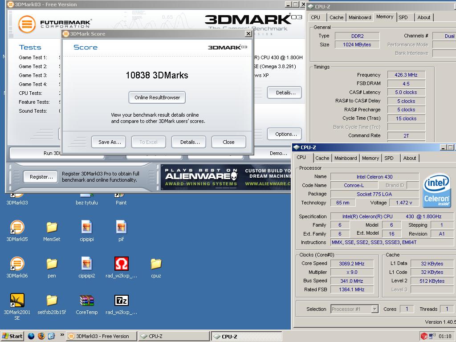Launch Internet Explorer from quick launch
The height and width of the screenshot is (342, 456).
tap(31, 336)
